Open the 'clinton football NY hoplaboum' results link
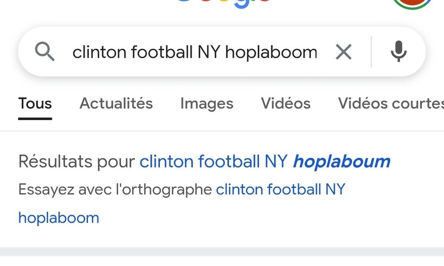This screenshot has width=444, height=266. (x=265, y=162)
